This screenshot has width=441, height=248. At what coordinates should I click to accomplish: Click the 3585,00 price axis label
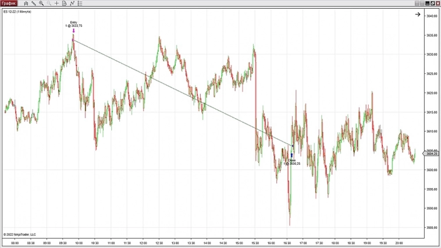(432, 228)
